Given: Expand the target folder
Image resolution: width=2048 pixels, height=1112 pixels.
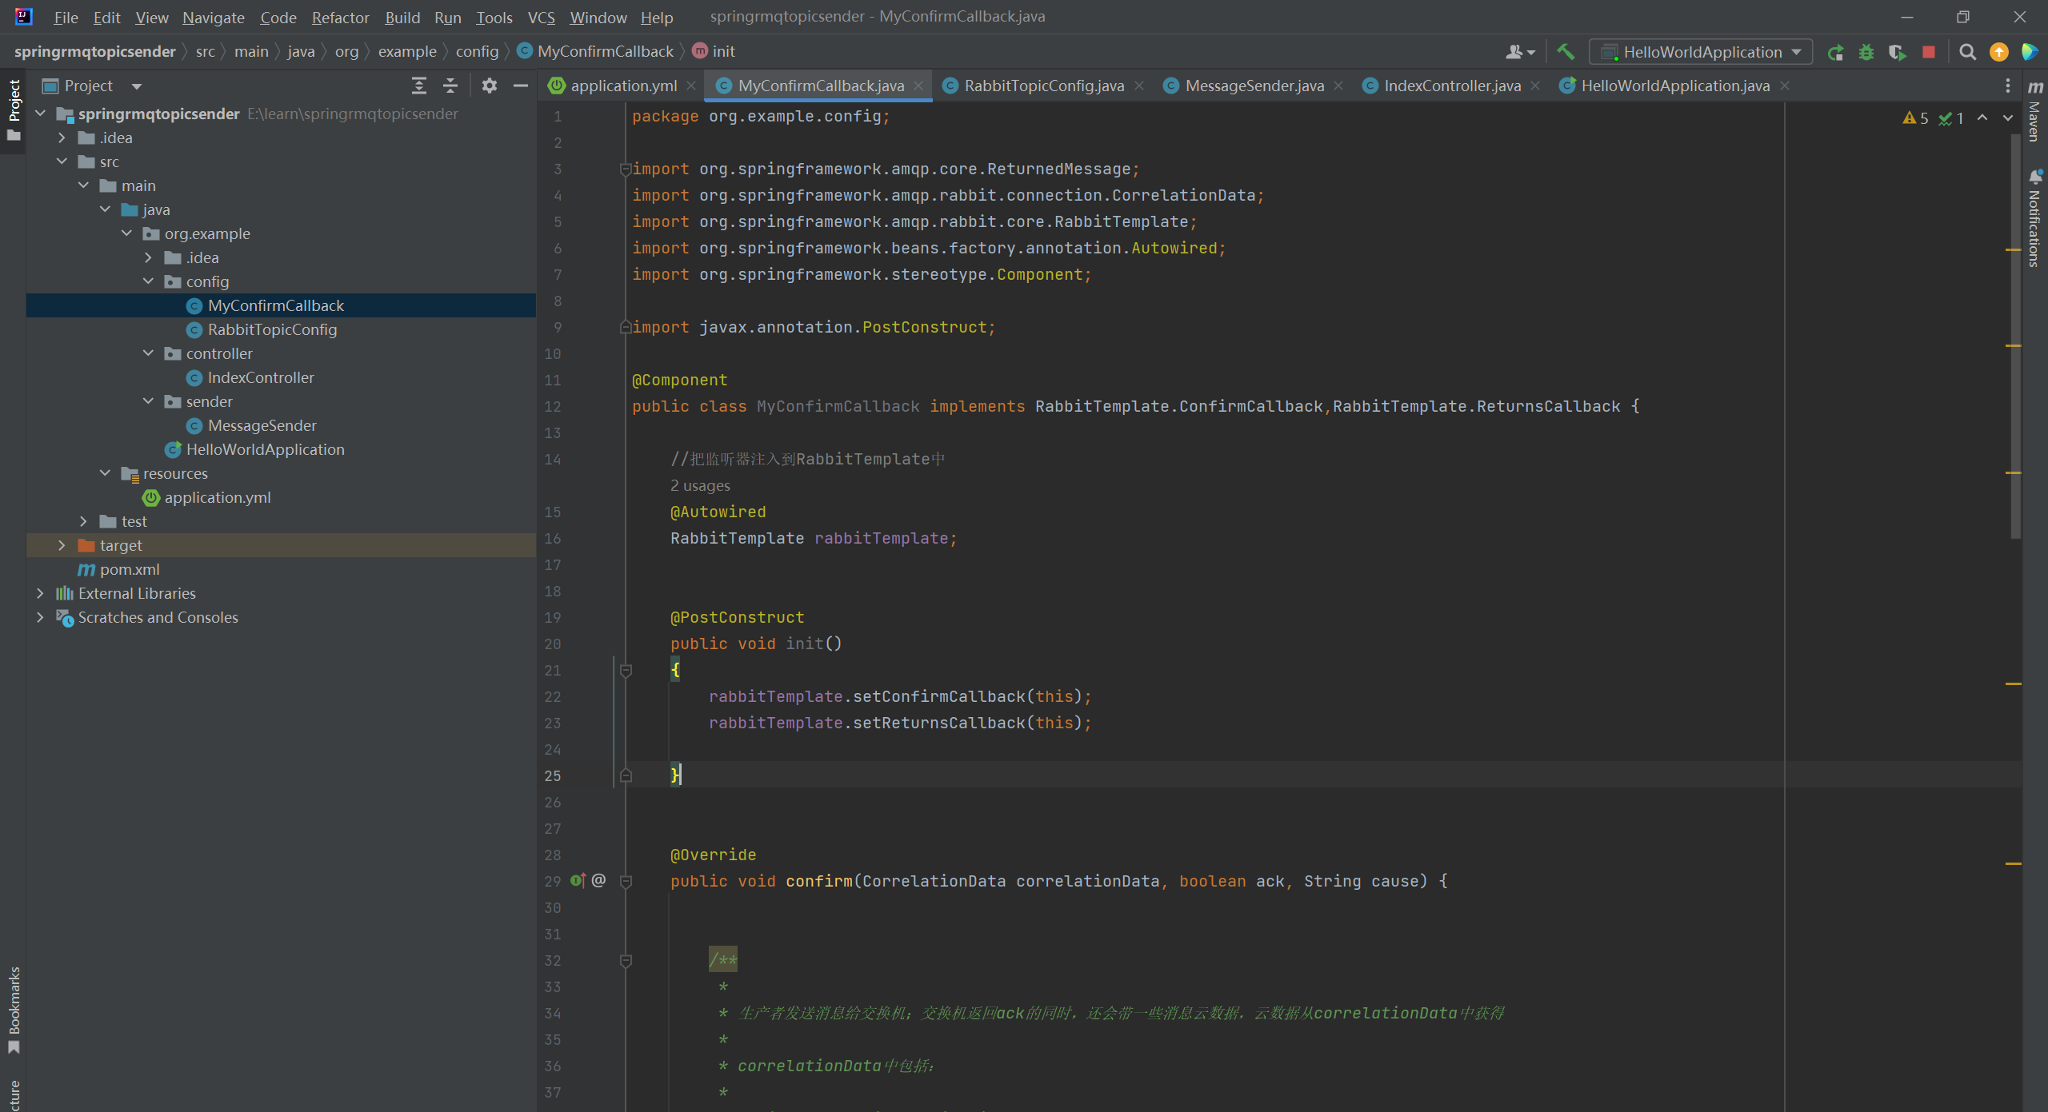Looking at the screenshot, I should (62, 545).
